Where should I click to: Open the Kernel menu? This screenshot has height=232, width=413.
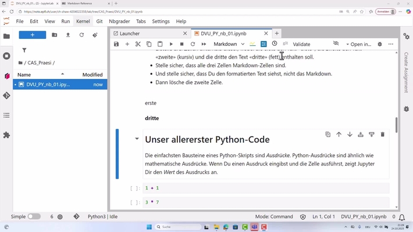(83, 21)
